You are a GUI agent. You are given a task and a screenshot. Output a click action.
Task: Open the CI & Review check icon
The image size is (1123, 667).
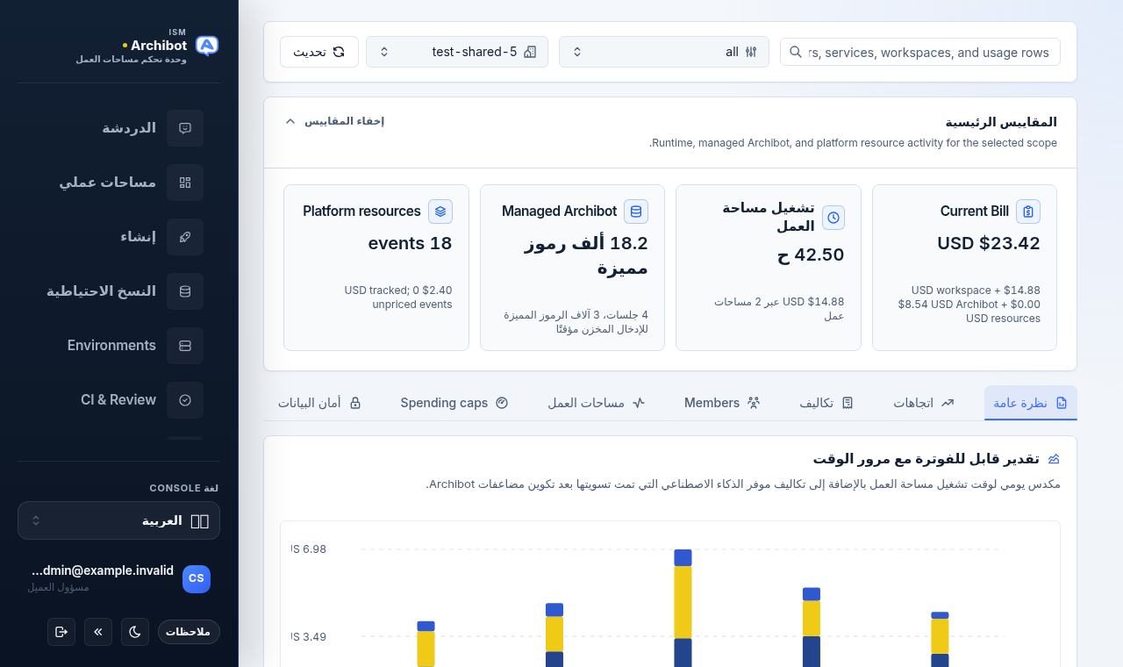185,400
